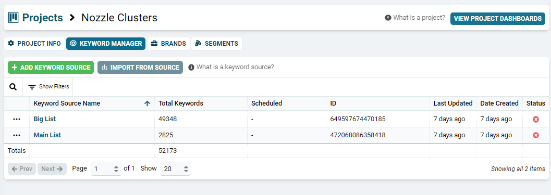Click Big List red status icon

click(536, 120)
